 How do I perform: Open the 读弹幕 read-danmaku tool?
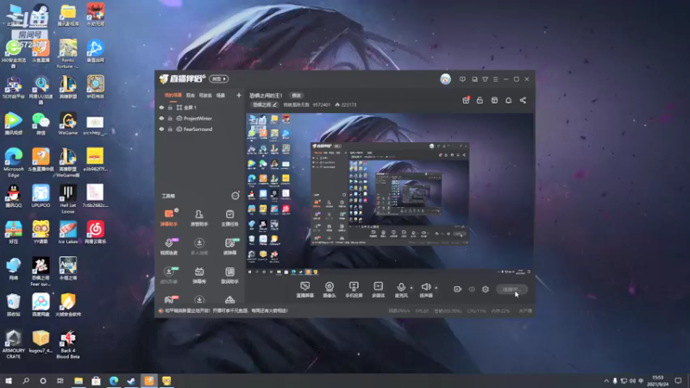229,247
